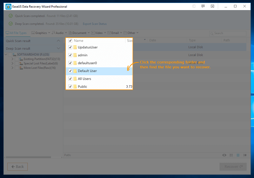This screenshot has height=178, width=254.
Task: Open the feedback chat icon
Action: coord(203,6)
